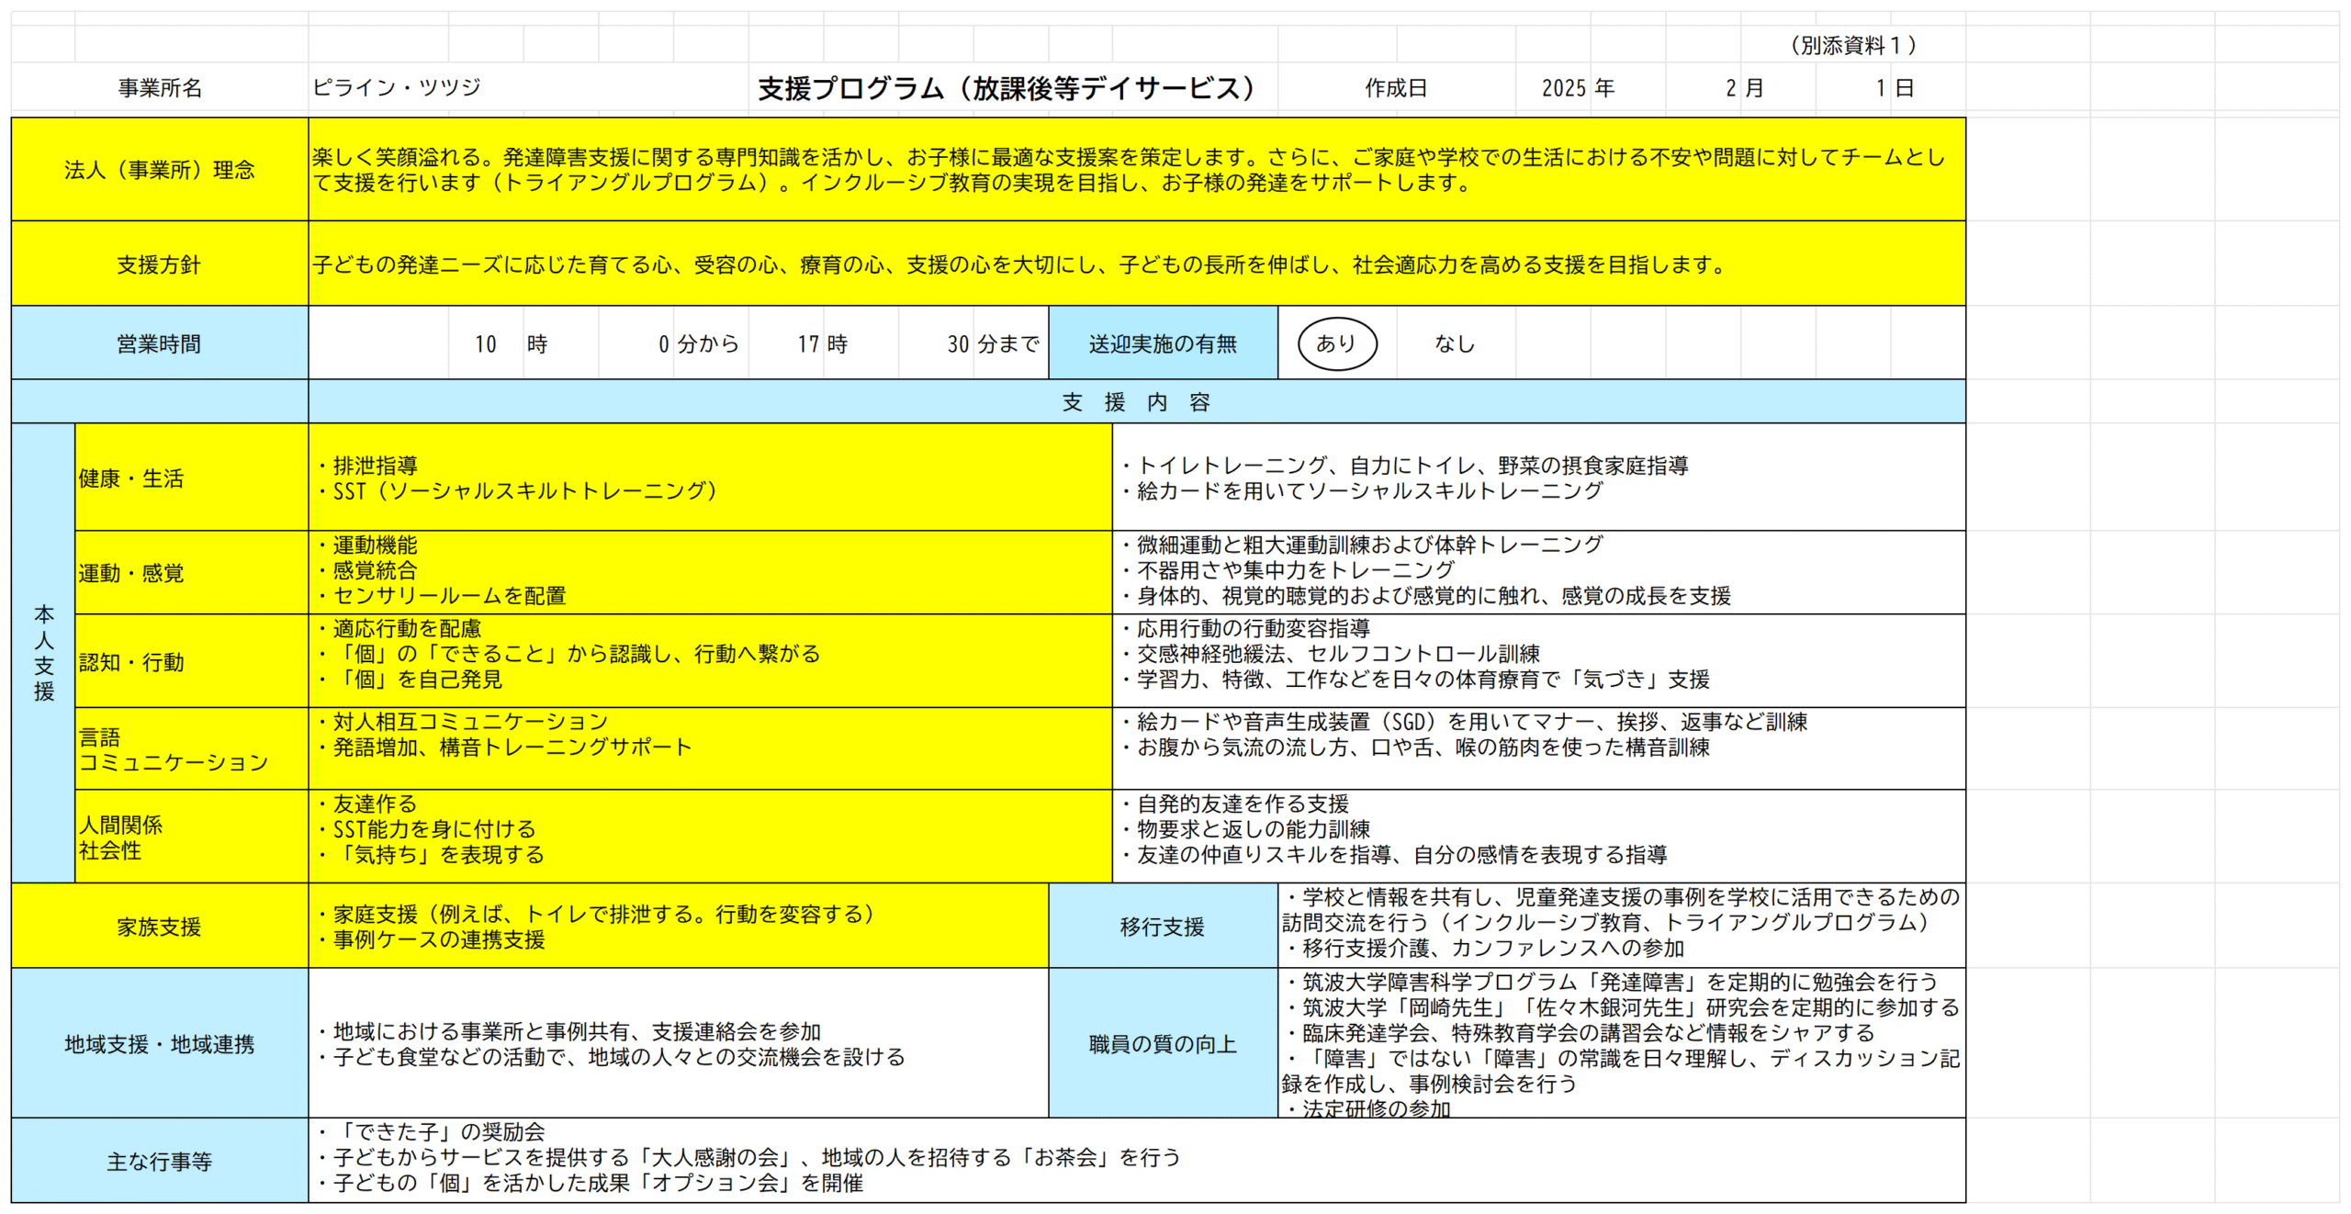The image size is (2351, 1214).
Task: Select the 支 援 内 容 header bar
Action: point(1137,402)
